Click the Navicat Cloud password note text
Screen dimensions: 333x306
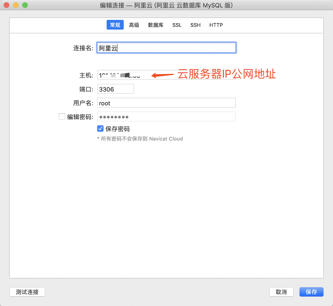(x=140, y=139)
